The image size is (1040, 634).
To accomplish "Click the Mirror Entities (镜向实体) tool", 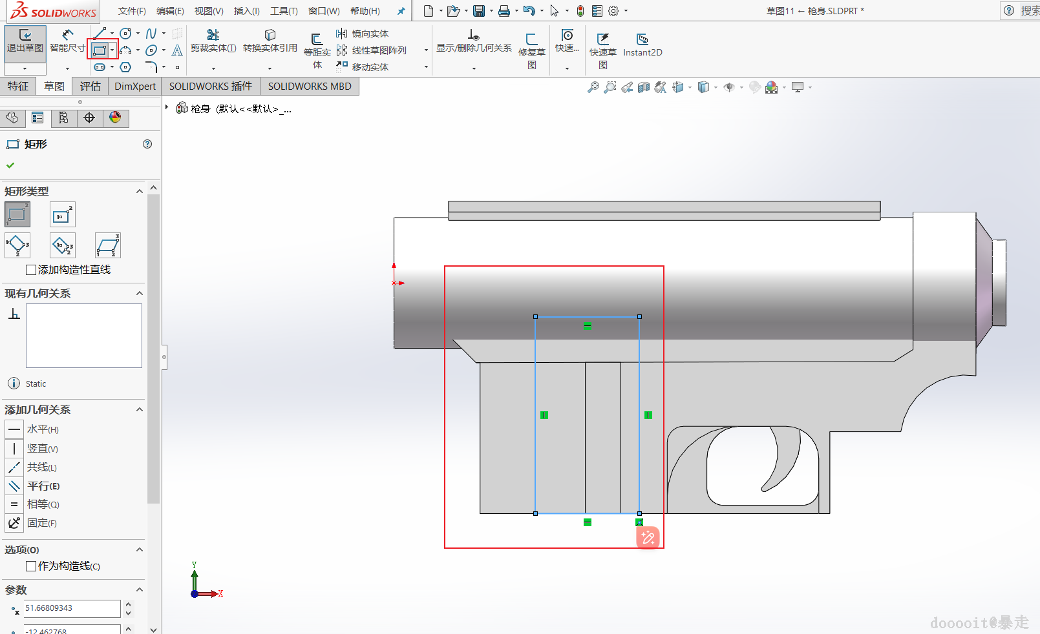I will [x=362, y=34].
